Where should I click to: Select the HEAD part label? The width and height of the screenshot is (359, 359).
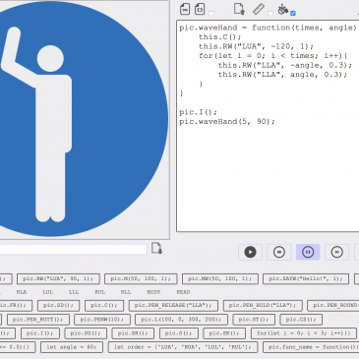[x=183, y=292]
